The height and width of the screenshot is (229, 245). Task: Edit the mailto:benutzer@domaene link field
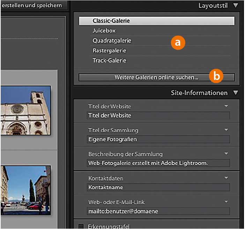(x=158, y=211)
